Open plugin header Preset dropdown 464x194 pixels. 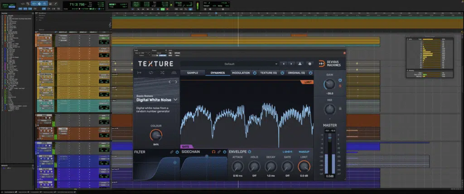tap(159, 53)
